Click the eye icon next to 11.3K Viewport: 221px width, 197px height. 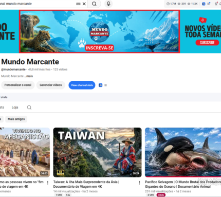click(x=189, y=4)
